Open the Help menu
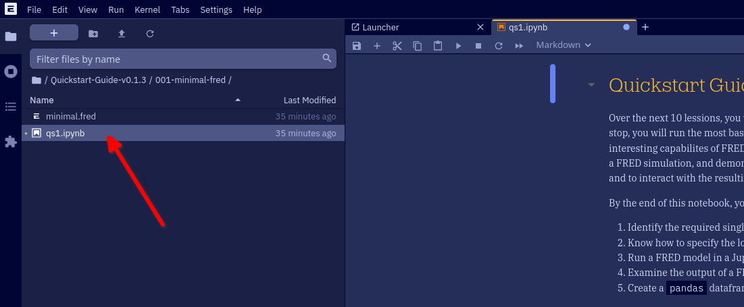This screenshot has height=307, width=744. click(253, 9)
